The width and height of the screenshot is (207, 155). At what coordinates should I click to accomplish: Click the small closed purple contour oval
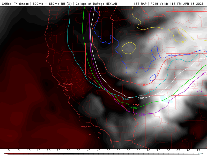(199, 91)
